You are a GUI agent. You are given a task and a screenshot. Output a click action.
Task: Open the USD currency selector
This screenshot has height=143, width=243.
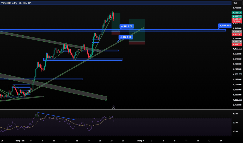tap(235, 3)
